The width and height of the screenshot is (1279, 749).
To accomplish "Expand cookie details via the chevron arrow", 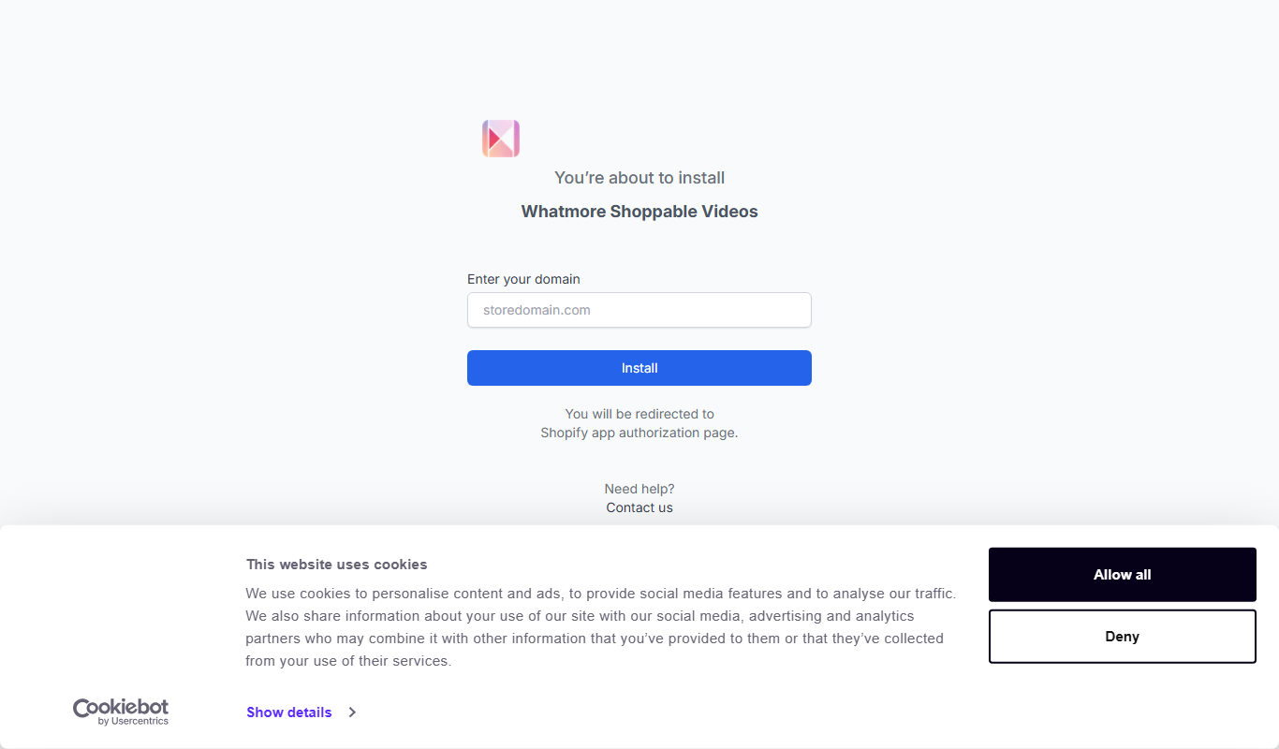I will tap(352, 712).
